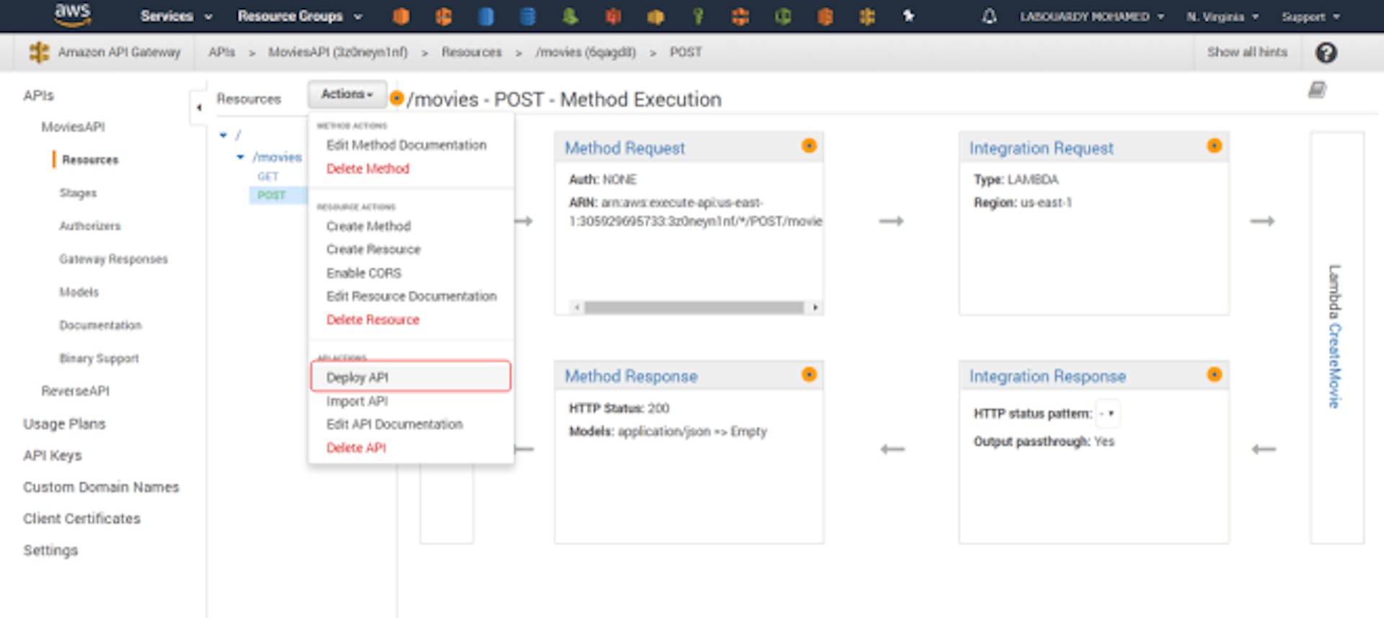Open Models in the sidebar
Viewport: 1384px width, 618px height.
click(79, 292)
